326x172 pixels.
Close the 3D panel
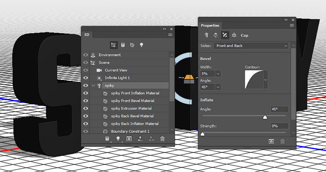pyautogui.click(x=171, y=29)
